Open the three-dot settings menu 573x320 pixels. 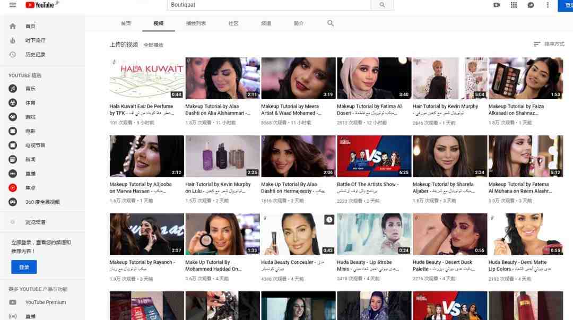548,5
